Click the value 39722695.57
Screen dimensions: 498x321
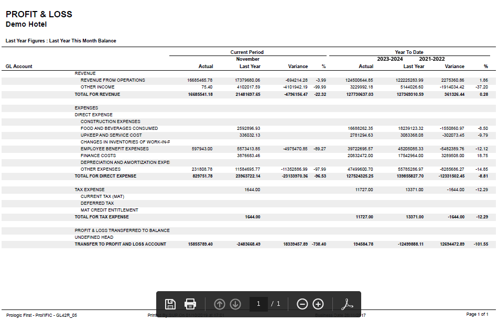(x=360, y=149)
